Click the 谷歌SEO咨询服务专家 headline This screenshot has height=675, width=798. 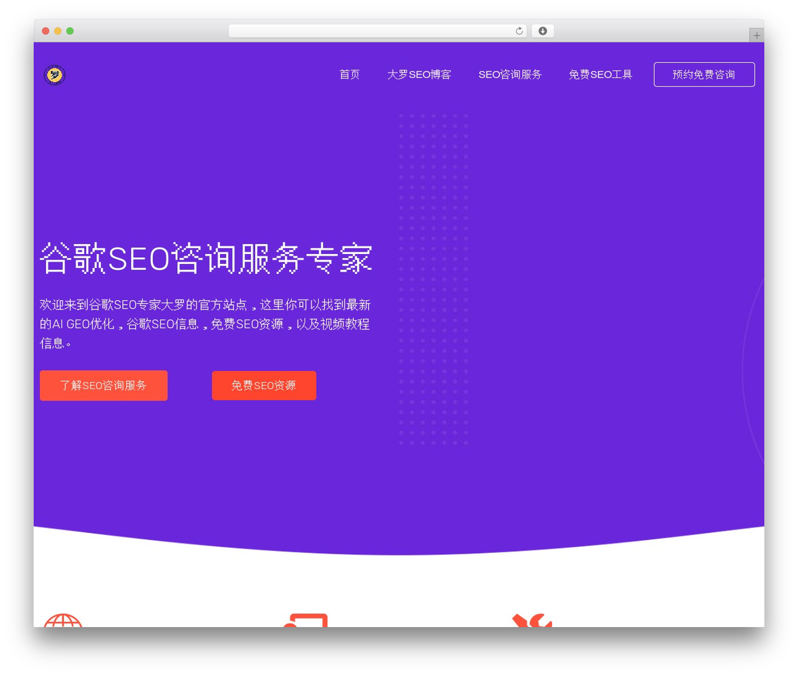pos(206,258)
